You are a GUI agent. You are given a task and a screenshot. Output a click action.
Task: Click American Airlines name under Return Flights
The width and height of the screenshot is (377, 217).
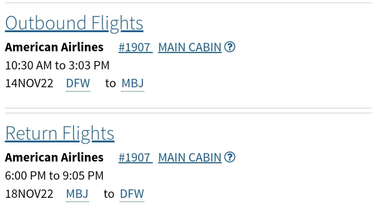coord(54,157)
